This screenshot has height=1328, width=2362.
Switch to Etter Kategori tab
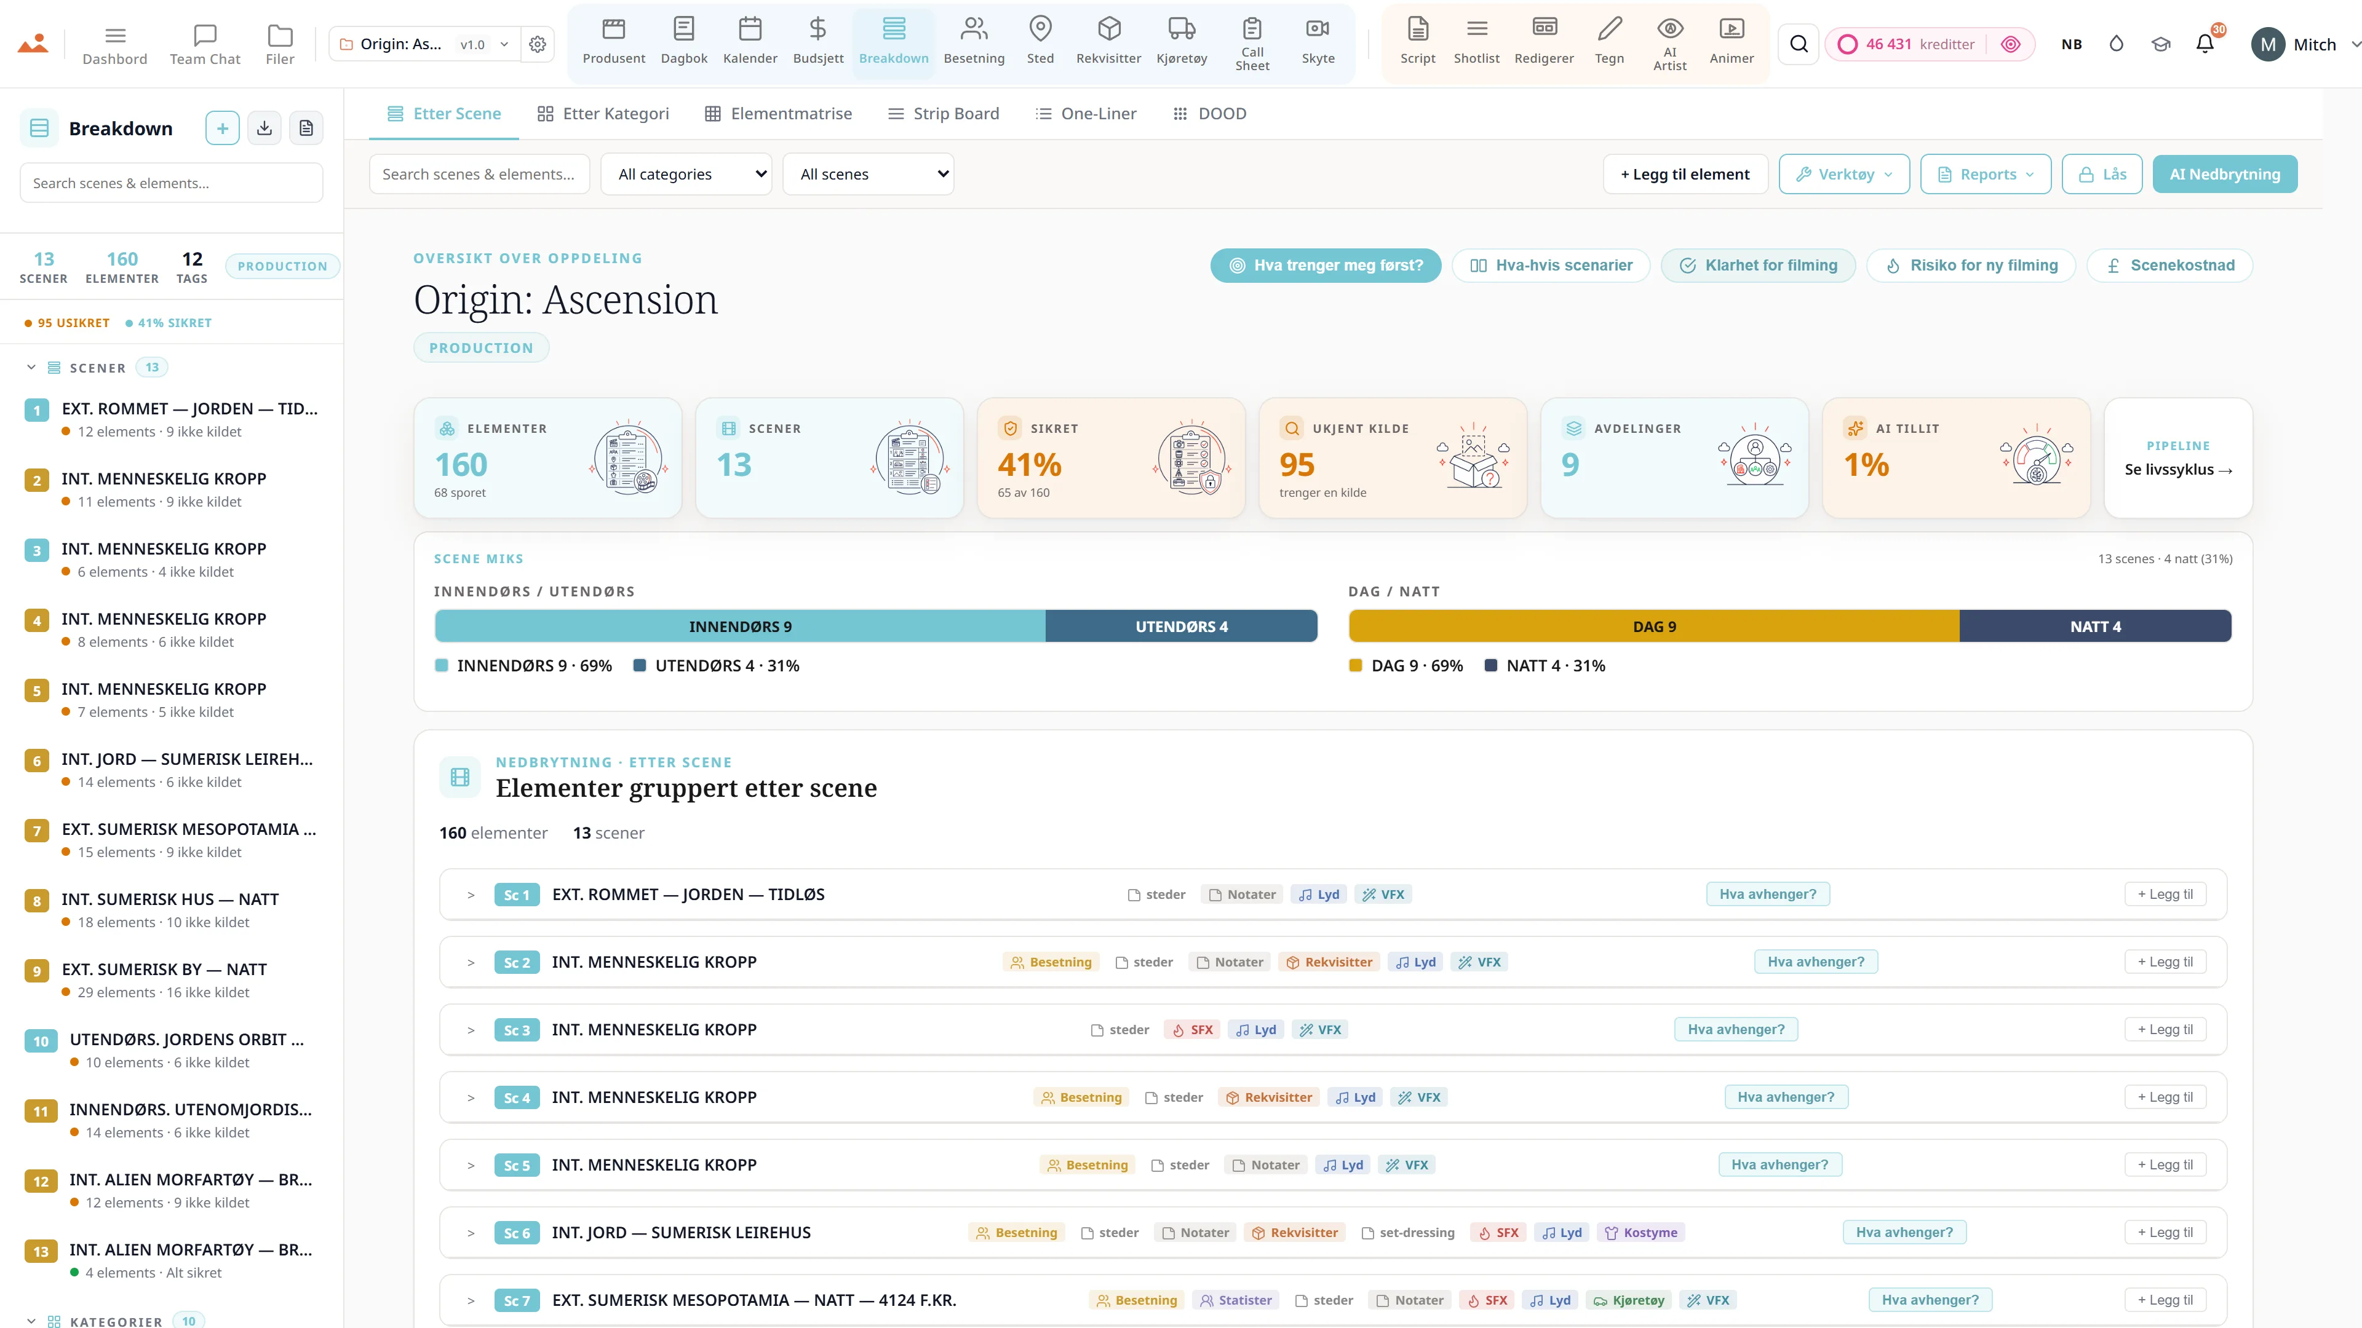[x=602, y=114]
